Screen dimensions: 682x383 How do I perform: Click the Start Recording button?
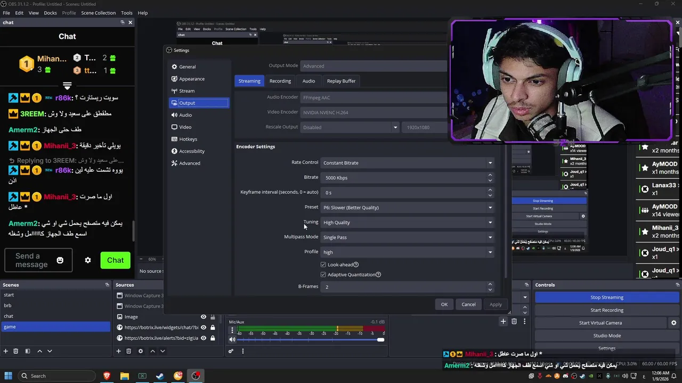click(x=606, y=310)
